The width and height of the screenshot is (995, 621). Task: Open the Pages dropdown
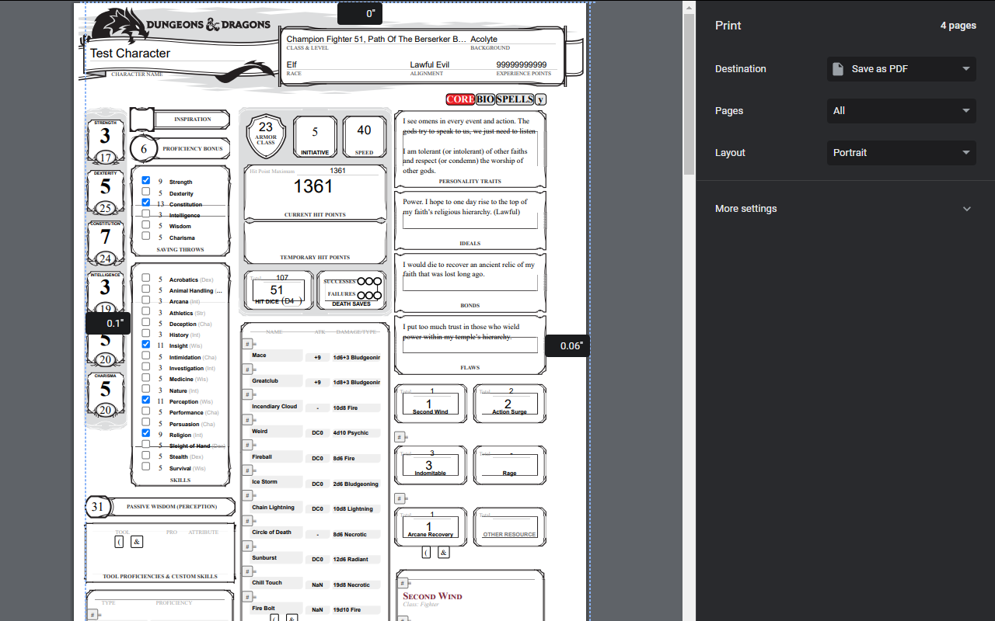901,110
